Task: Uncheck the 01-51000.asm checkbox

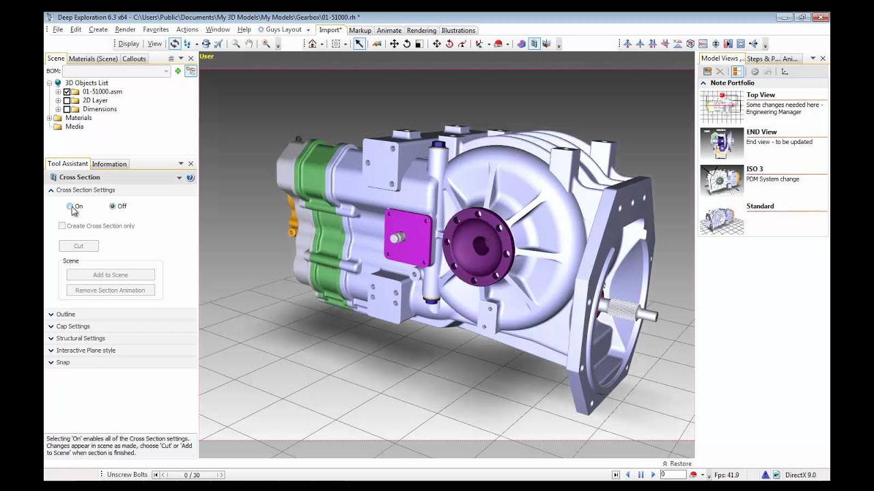Action: (67, 91)
